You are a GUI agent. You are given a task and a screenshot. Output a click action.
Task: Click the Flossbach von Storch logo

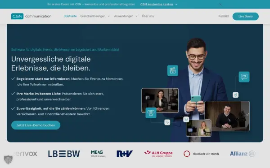pos(201,154)
